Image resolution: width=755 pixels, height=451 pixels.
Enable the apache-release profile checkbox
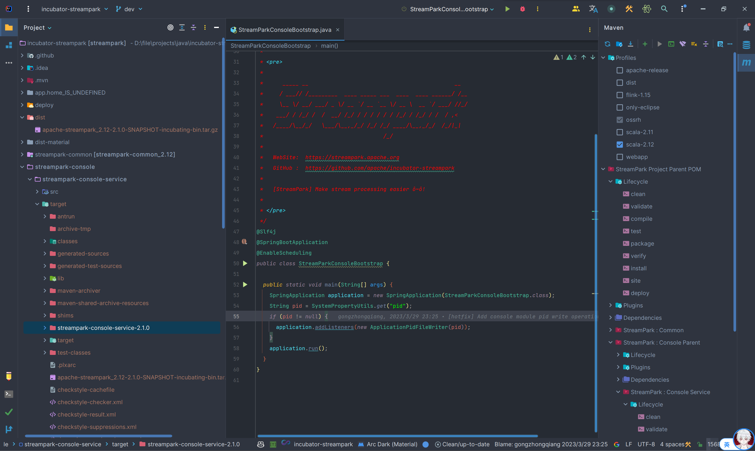[619, 70]
